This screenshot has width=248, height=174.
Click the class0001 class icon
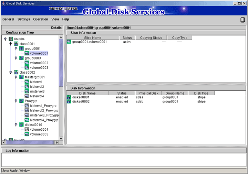coord(16,44)
